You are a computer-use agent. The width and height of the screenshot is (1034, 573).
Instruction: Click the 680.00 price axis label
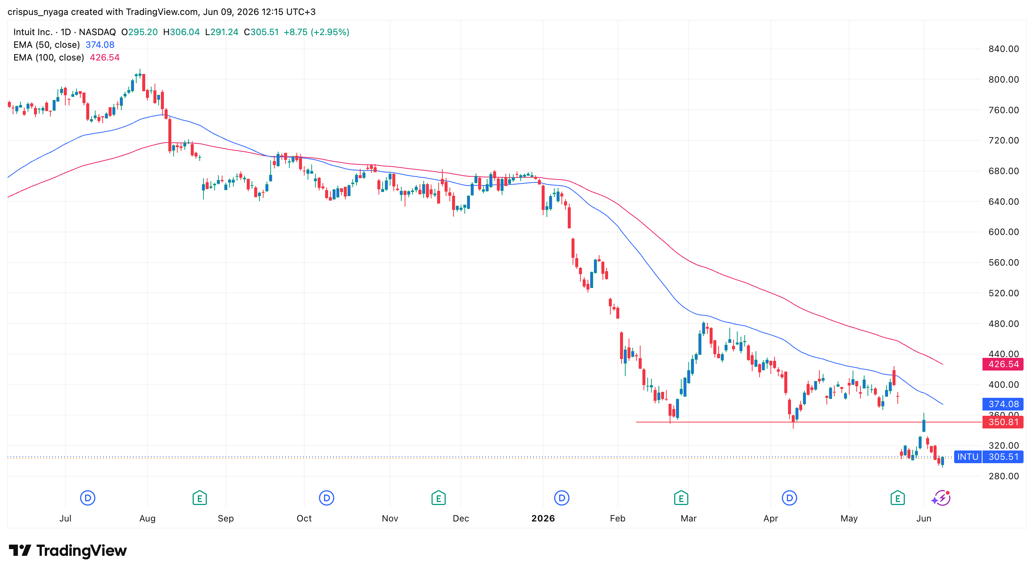point(1003,171)
